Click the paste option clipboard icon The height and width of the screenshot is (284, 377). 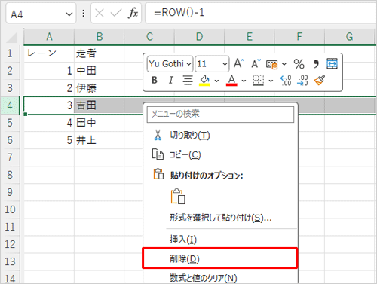point(178,196)
